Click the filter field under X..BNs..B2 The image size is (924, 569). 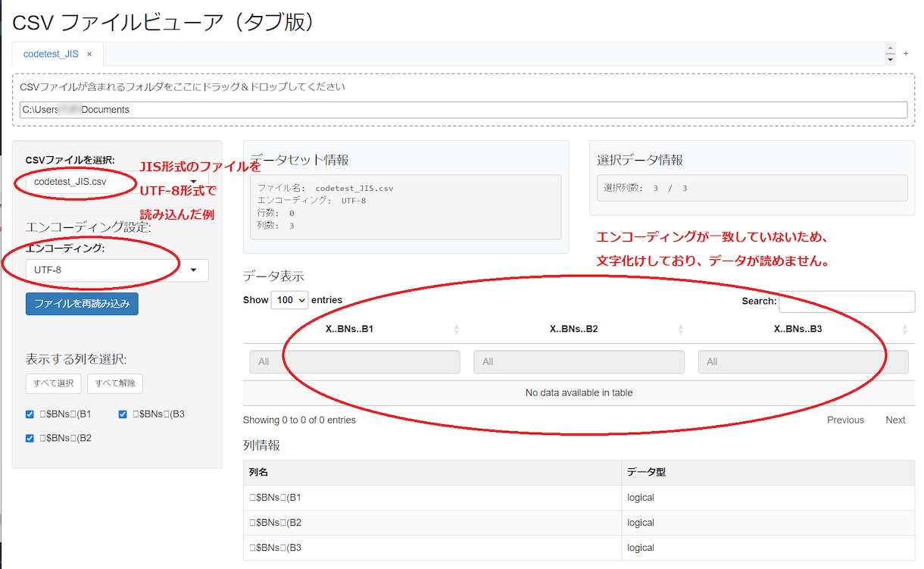[579, 362]
